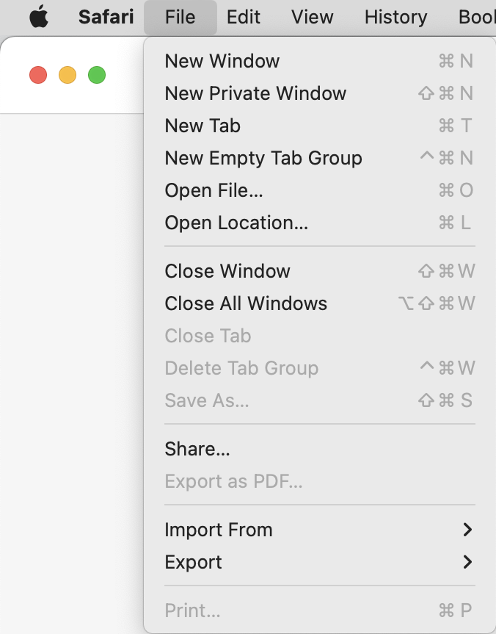Click the yellow minimize window button
Viewport: 496px width, 634px height.
pos(67,74)
